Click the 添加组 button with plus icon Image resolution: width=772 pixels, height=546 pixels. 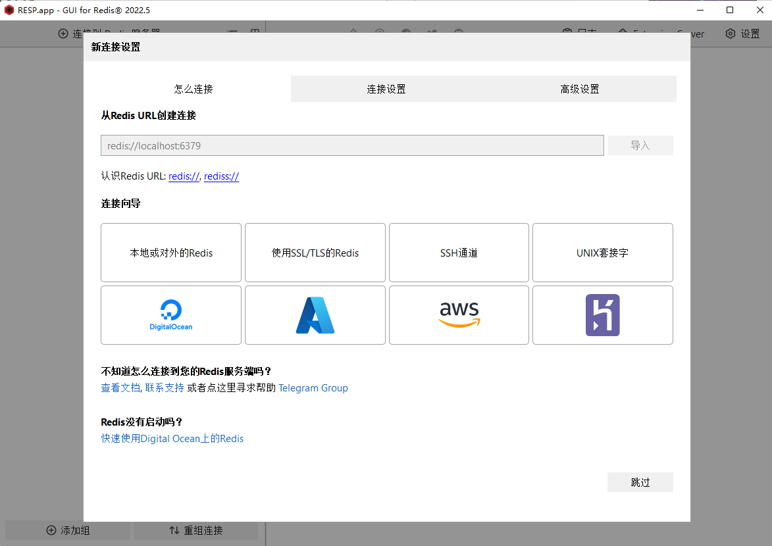(68, 530)
